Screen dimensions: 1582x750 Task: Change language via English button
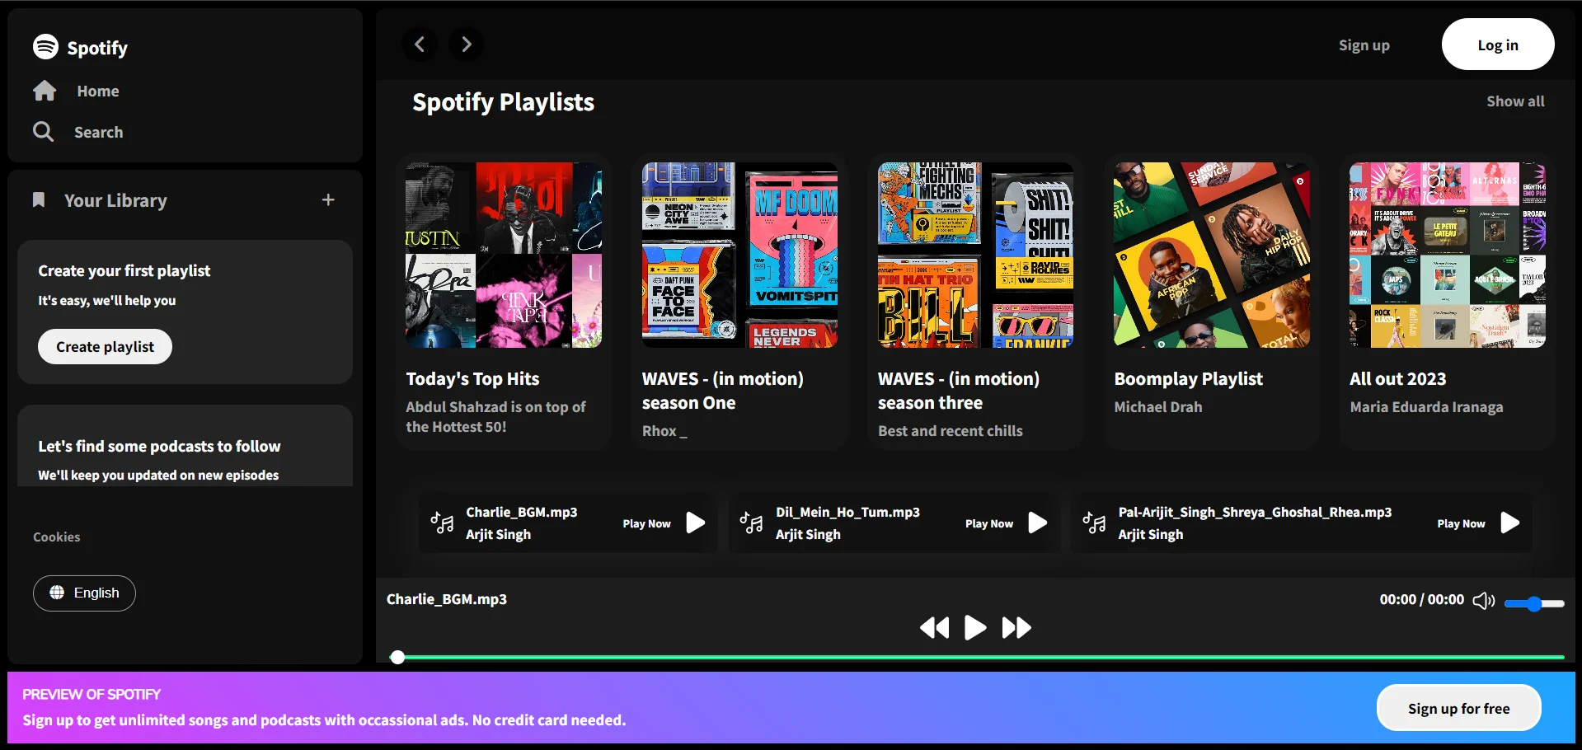84,593
